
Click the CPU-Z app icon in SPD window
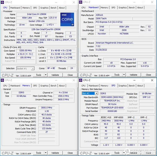81,80
